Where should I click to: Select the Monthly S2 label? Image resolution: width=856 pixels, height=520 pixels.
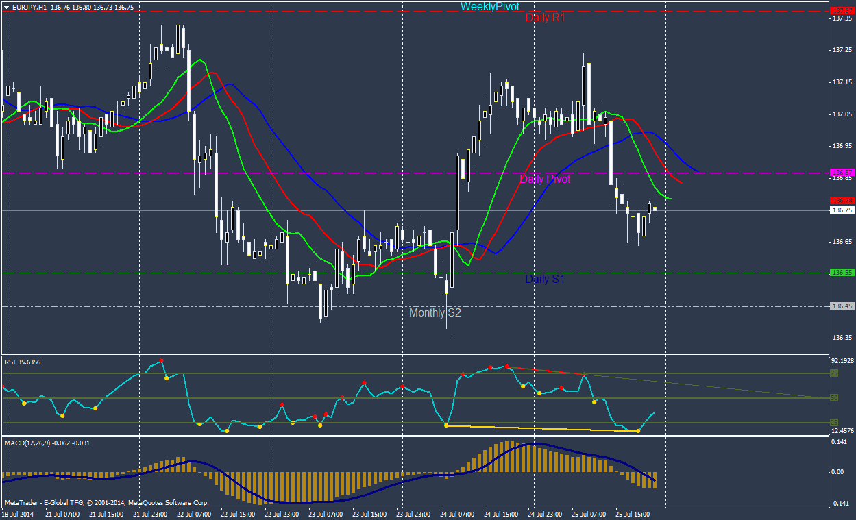pyautogui.click(x=435, y=313)
